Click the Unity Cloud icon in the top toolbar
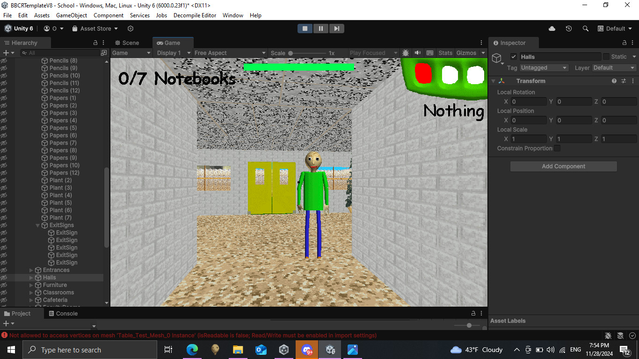 tap(552, 29)
